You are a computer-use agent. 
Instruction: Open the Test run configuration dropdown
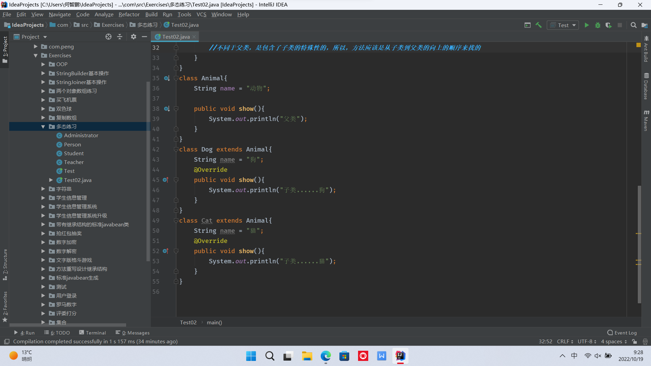(x=563, y=25)
